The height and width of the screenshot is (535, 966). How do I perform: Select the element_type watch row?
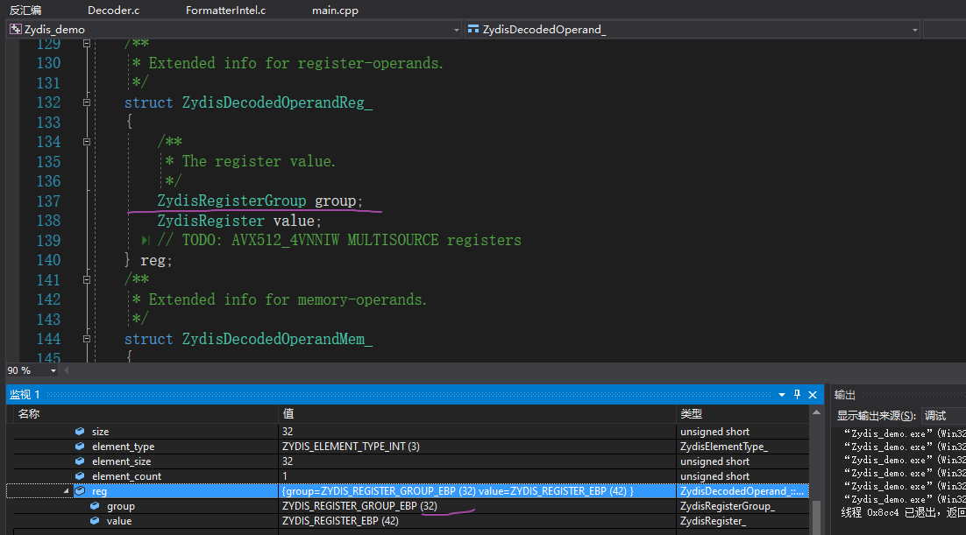coord(410,447)
